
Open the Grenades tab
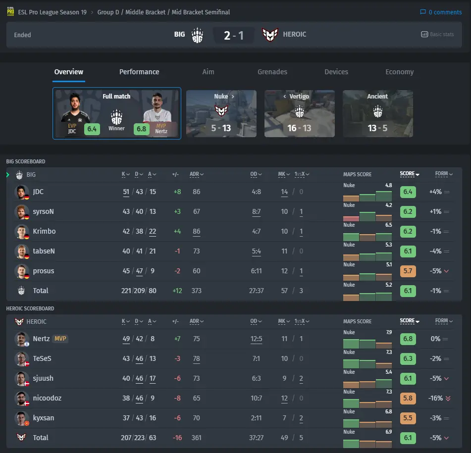272,72
